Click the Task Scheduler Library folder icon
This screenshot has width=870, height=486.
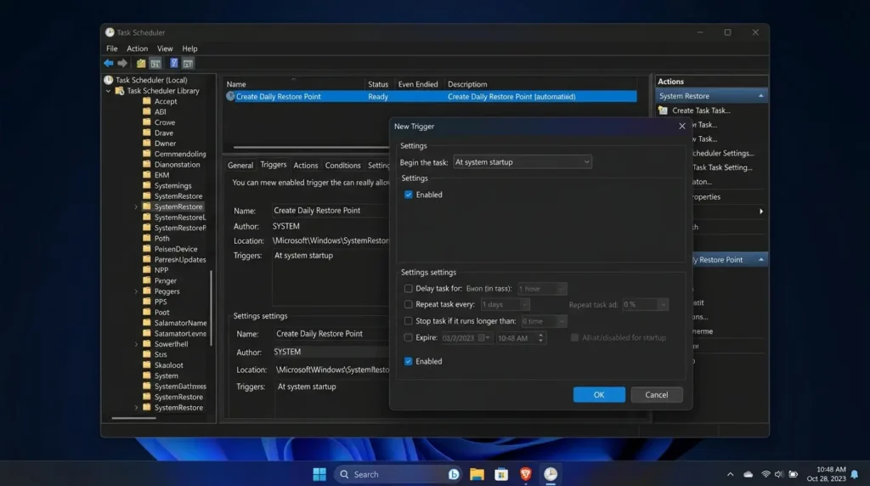[x=119, y=90]
